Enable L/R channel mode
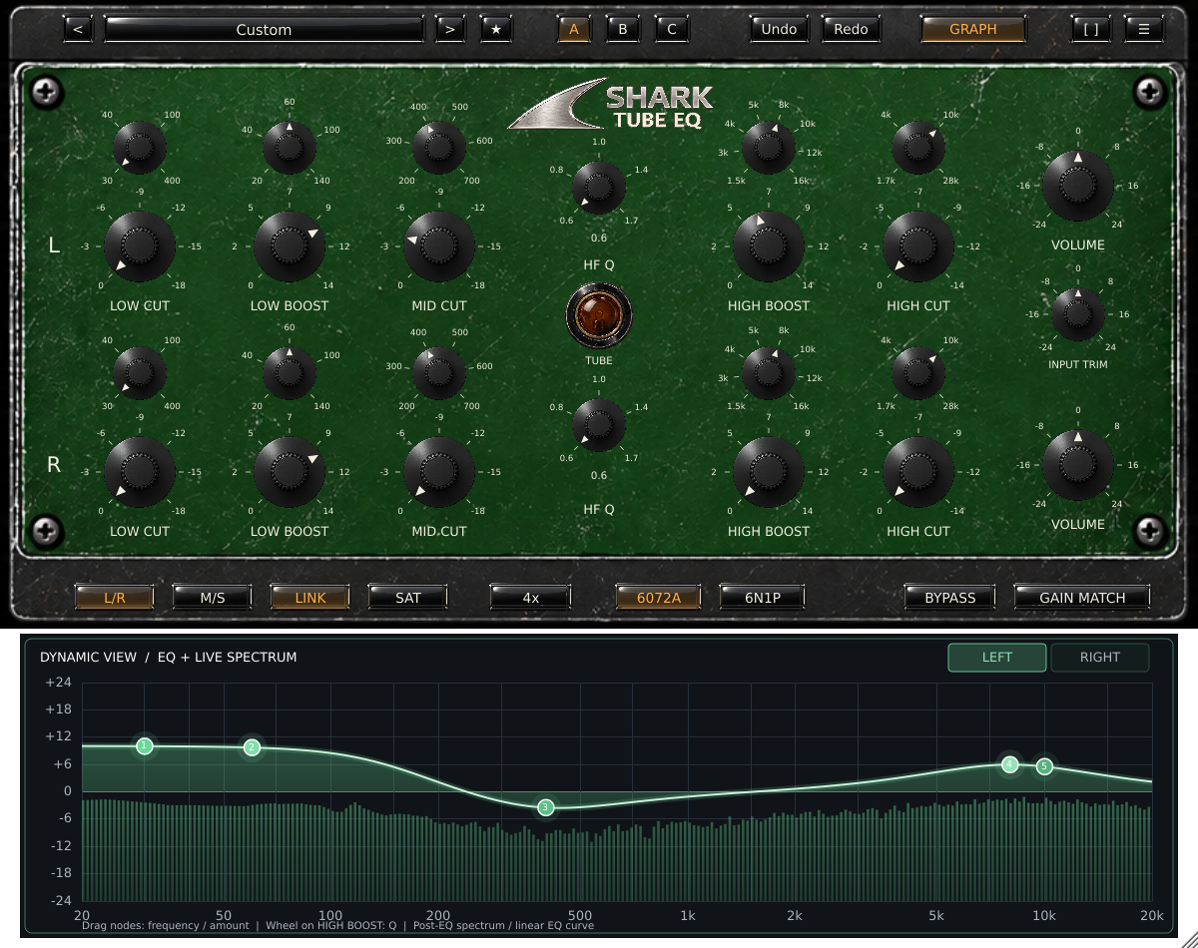The height and width of the screenshot is (948, 1198). [115, 597]
